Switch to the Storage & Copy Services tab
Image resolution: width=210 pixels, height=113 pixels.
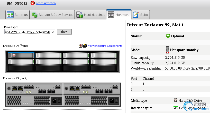[52, 15]
